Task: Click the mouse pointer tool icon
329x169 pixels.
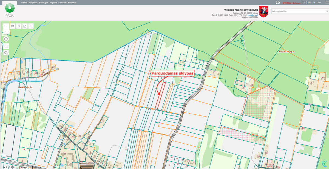Action: [x=19, y=26]
